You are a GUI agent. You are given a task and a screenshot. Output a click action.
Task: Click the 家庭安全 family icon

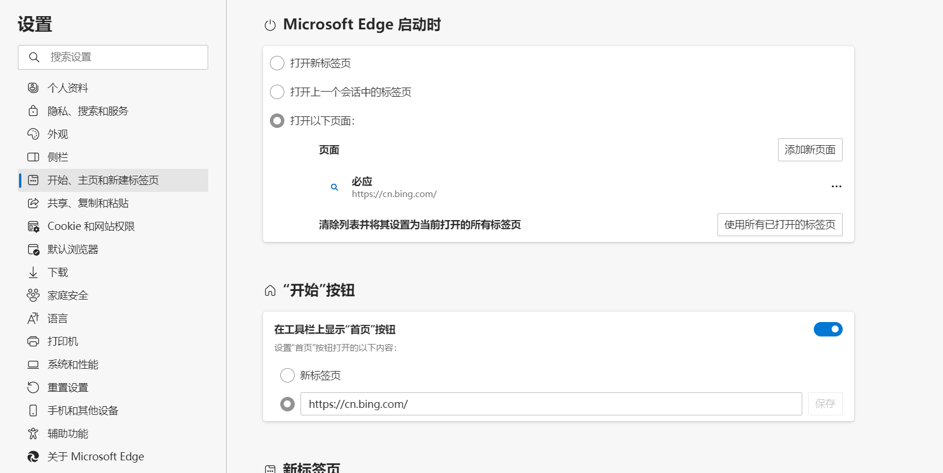(33, 295)
